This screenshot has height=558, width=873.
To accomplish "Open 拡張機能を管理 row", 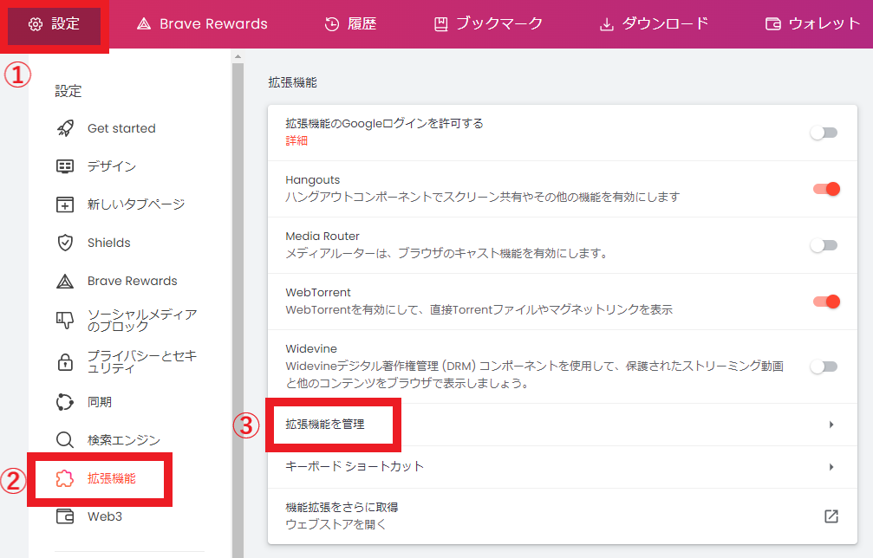I will coord(563,425).
